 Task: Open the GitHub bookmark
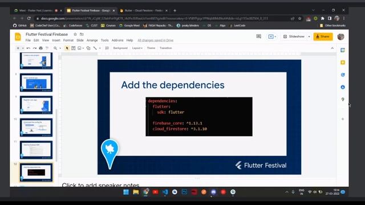coord(20,26)
